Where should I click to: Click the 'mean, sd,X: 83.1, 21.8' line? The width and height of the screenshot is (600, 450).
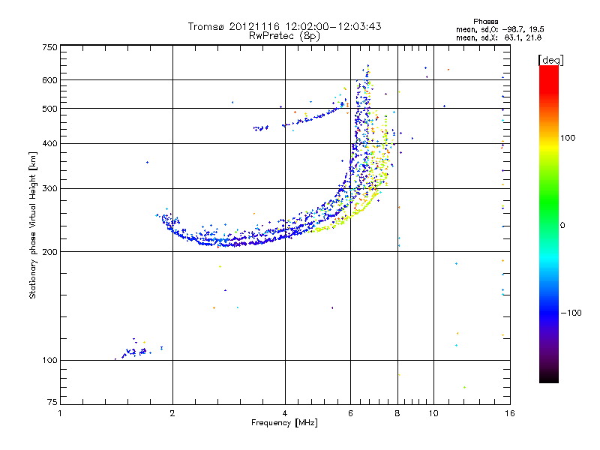pos(499,37)
